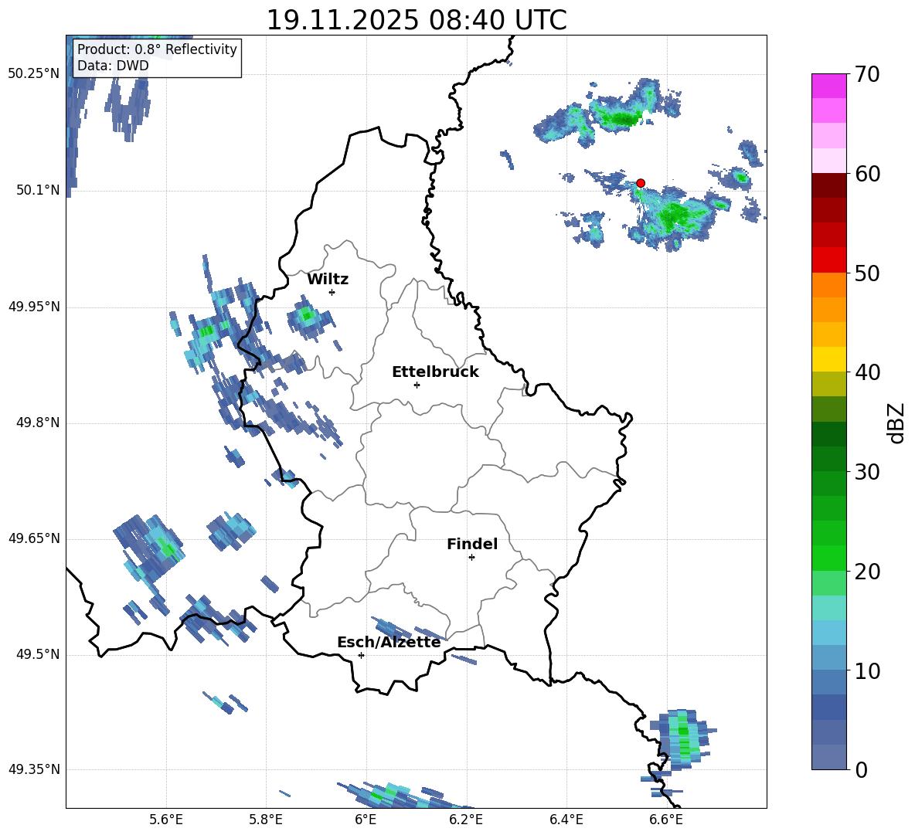Click the 60 tick on colorbar
Screen dimensions: 915x835
(867, 174)
